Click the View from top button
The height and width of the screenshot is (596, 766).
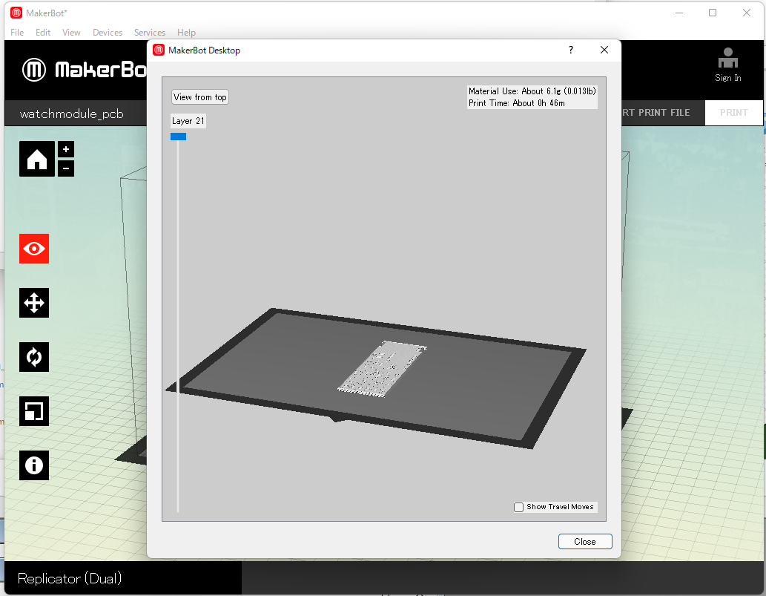tap(200, 97)
